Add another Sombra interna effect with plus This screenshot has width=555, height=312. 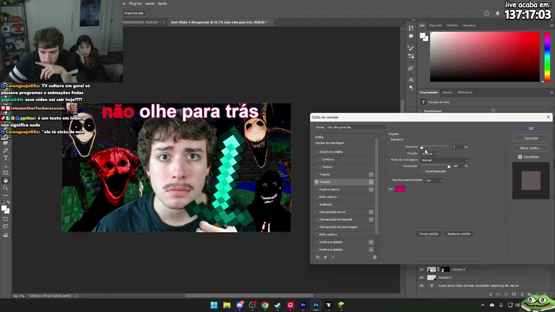click(371, 189)
